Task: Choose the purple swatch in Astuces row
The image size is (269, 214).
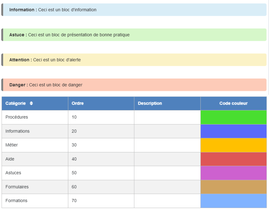Action: click(233, 173)
